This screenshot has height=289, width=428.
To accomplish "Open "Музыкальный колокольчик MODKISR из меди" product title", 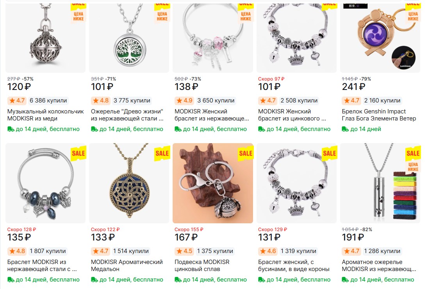I will [45, 115].
